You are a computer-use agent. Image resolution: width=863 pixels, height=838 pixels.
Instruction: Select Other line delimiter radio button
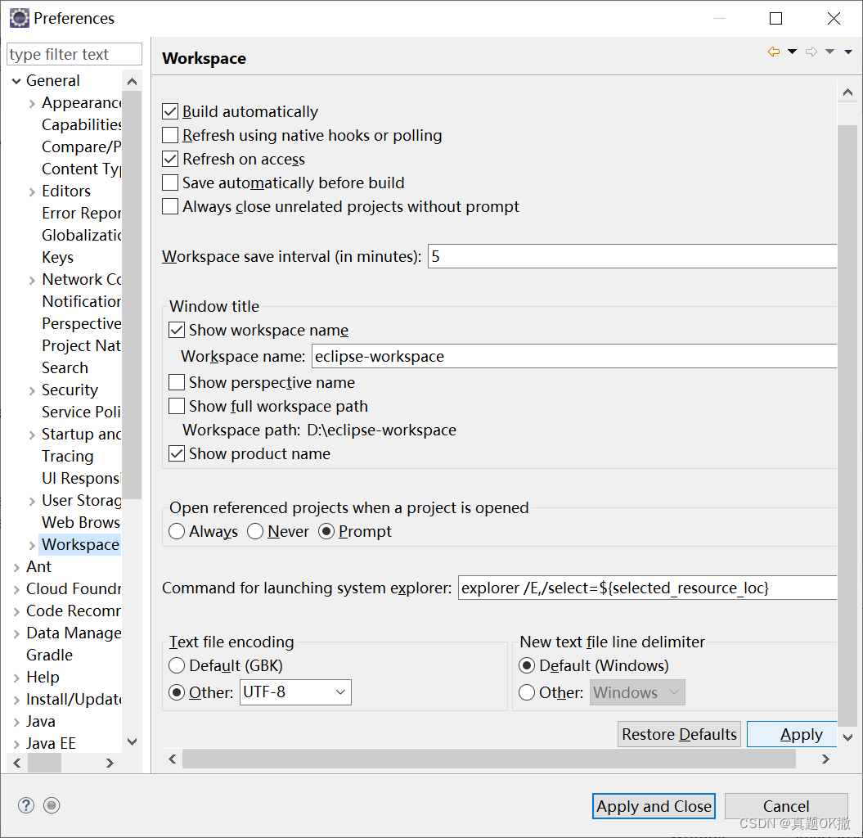[x=527, y=692]
